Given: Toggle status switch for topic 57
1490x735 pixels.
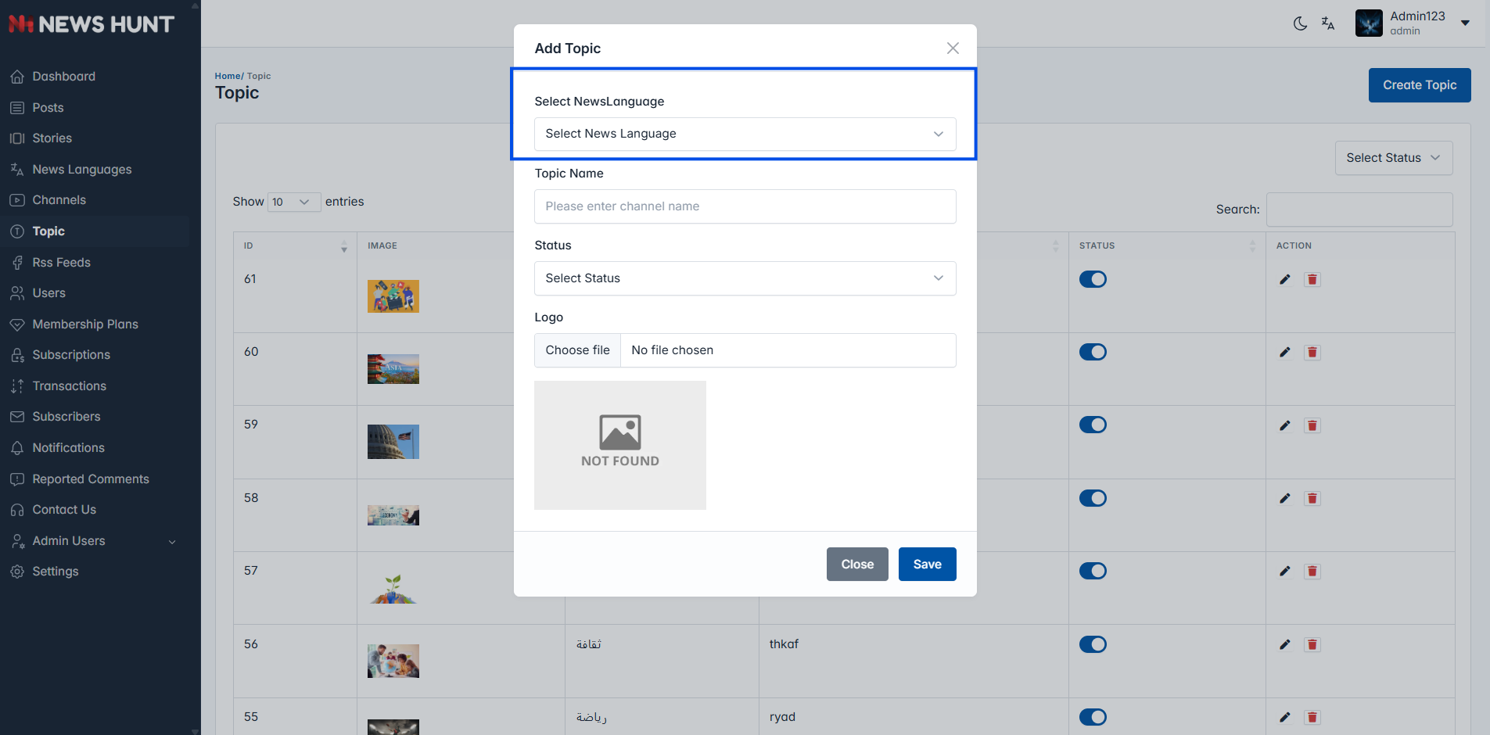Looking at the screenshot, I should click(x=1093, y=571).
